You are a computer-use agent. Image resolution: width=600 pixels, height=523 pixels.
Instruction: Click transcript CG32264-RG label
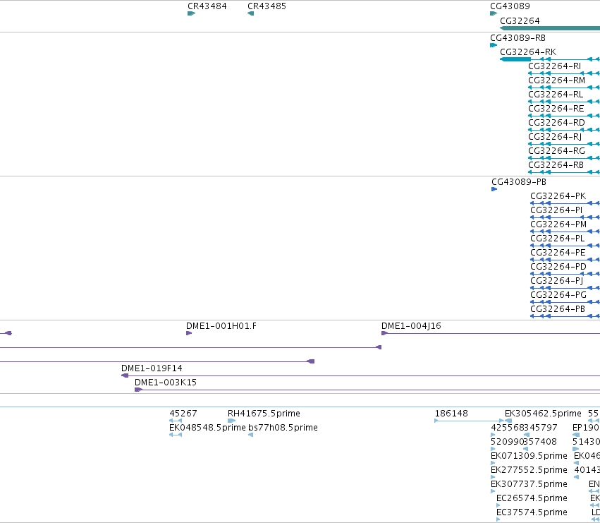[x=556, y=151]
